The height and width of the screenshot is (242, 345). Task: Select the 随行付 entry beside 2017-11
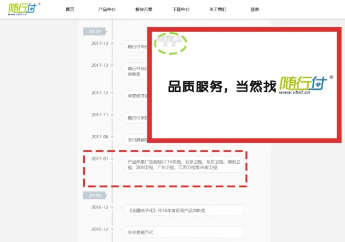pos(136,118)
